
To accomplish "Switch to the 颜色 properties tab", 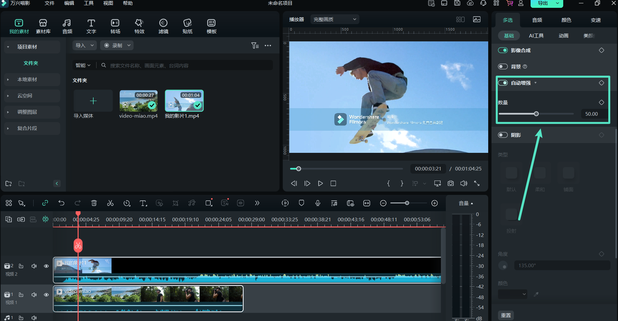I will coord(566,20).
